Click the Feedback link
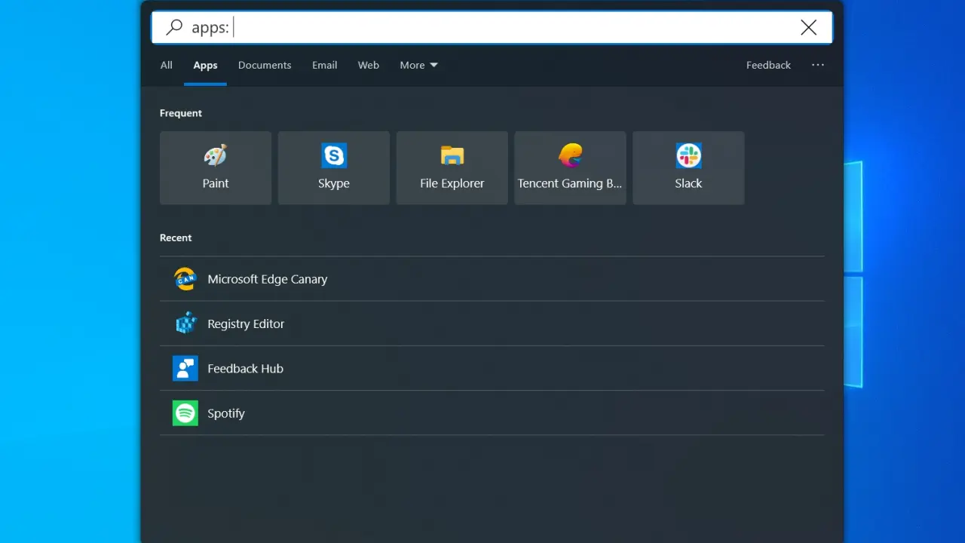The height and width of the screenshot is (543, 965). point(768,66)
